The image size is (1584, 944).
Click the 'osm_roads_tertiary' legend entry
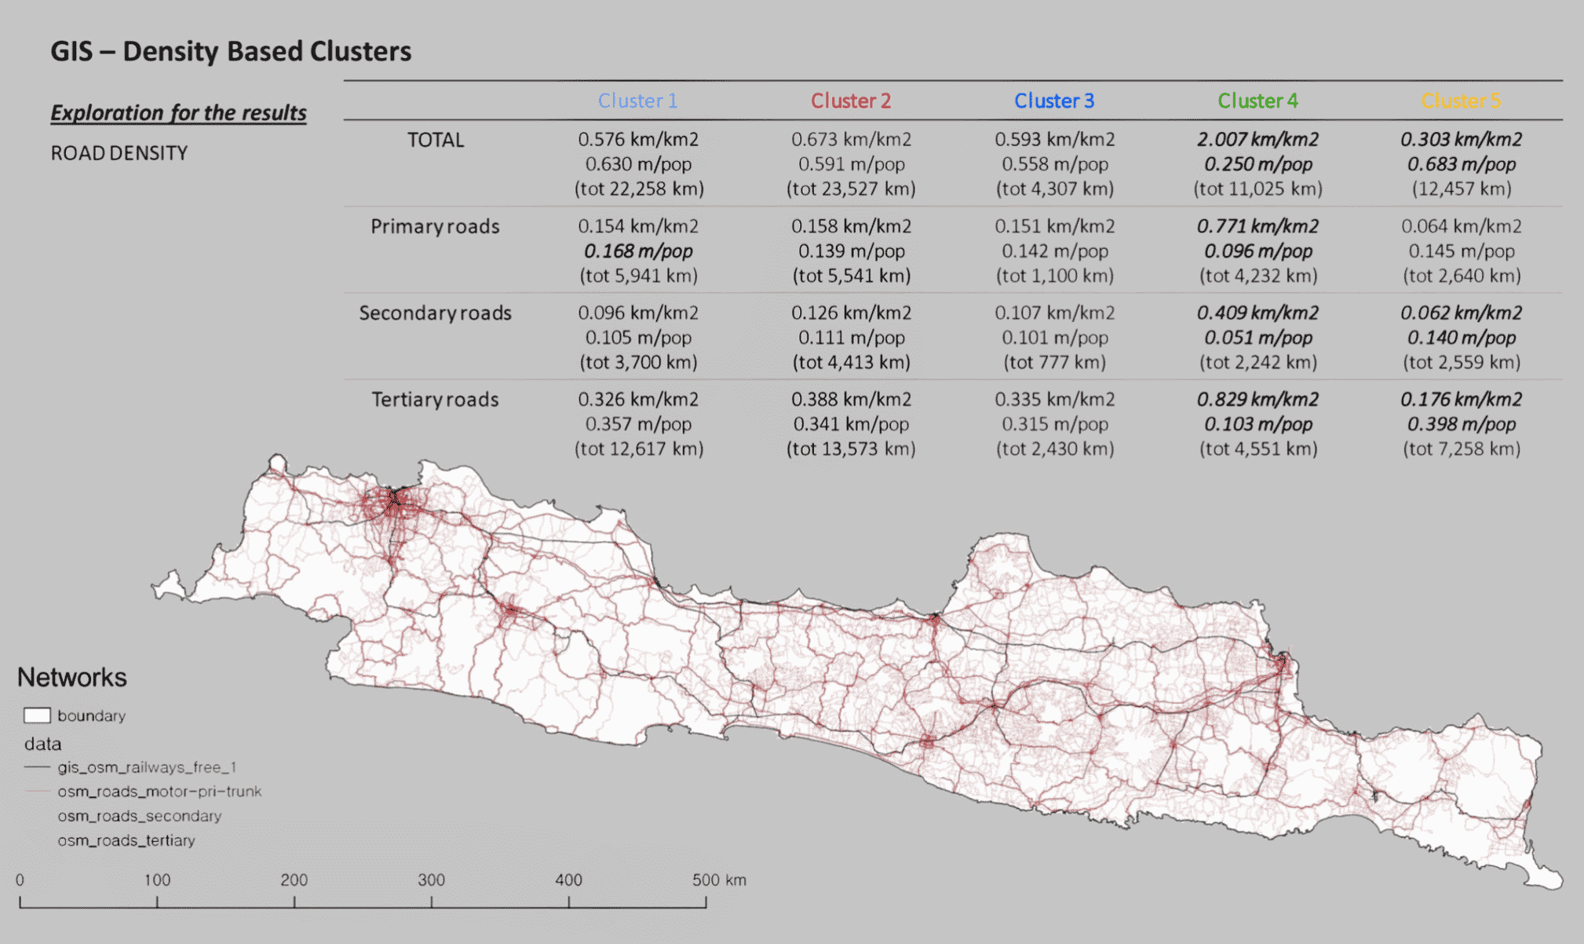click(126, 840)
